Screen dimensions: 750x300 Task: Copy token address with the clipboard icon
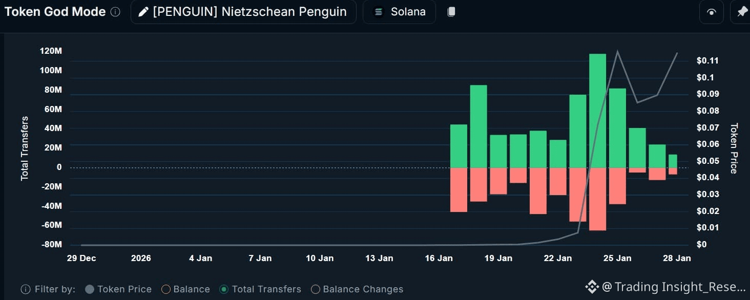point(451,12)
